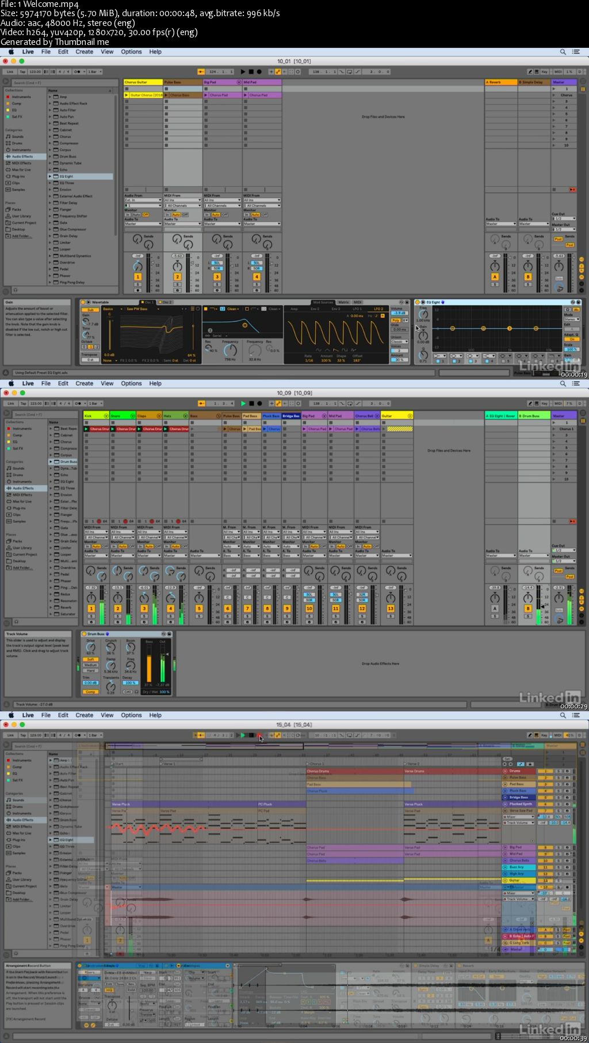The image size is (589, 1043).
Task: Click the record button in the 10_01 window transport
Action: (259, 72)
